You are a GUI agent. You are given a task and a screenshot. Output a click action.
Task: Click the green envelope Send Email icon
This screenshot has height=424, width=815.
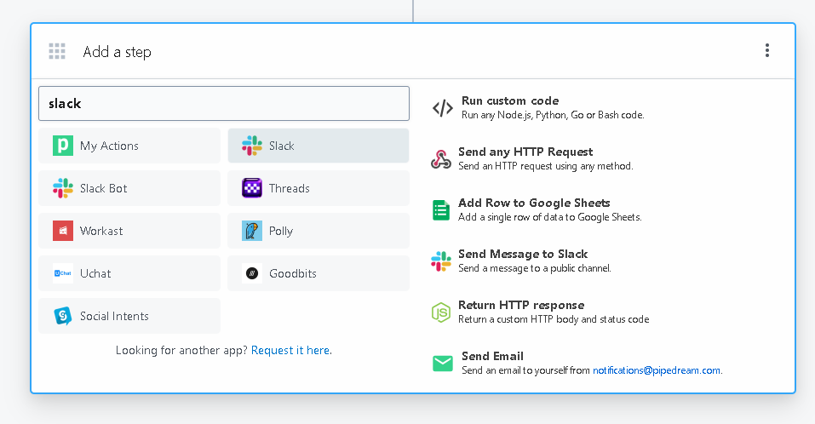[x=443, y=364]
